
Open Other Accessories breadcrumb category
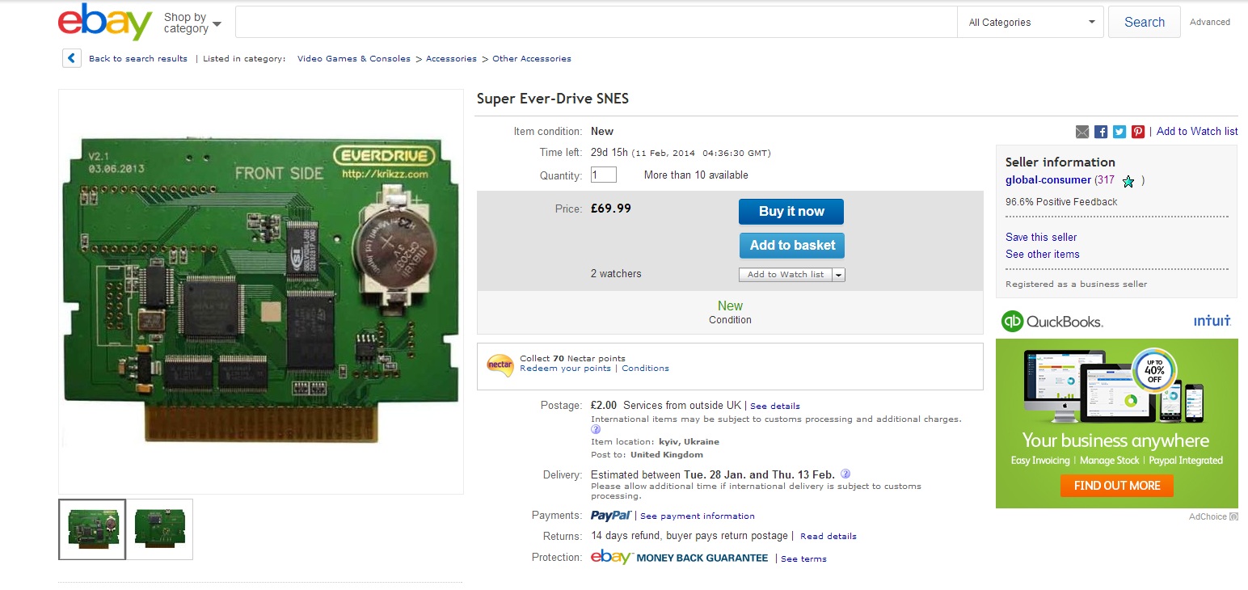tap(532, 59)
